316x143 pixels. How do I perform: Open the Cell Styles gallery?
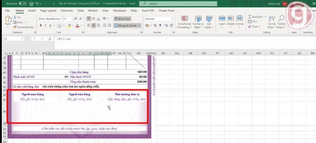[209, 22]
